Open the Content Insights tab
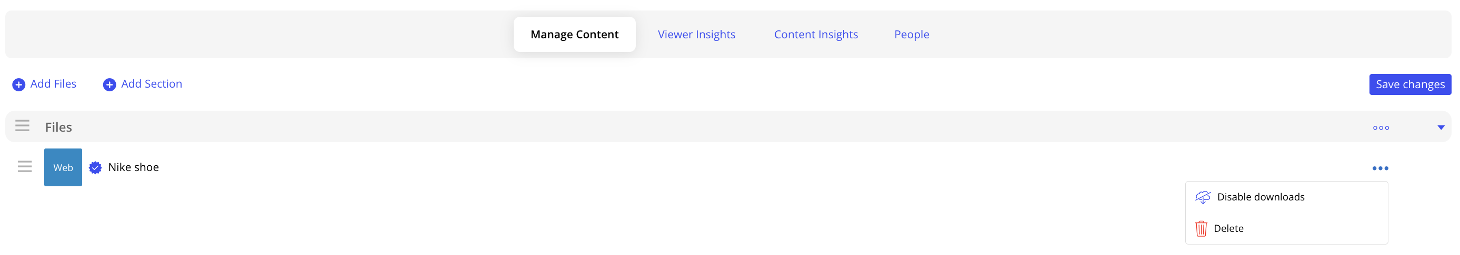Viewport: 1460px width, 255px height. click(x=816, y=35)
